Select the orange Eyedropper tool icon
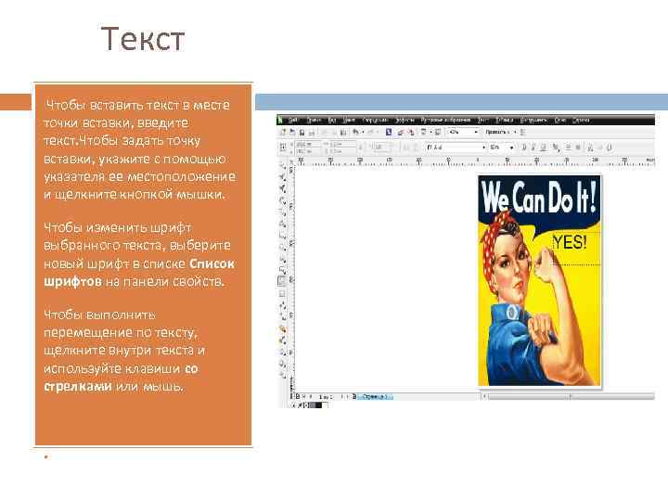 tap(282, 328)
